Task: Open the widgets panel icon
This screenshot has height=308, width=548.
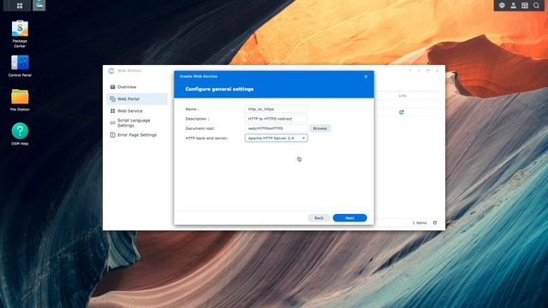Action: [x=525, y=5]
